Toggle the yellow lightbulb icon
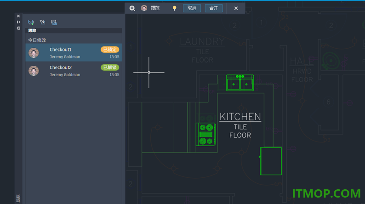The width and height of the screenshot is (365, 204). point(174,8)
